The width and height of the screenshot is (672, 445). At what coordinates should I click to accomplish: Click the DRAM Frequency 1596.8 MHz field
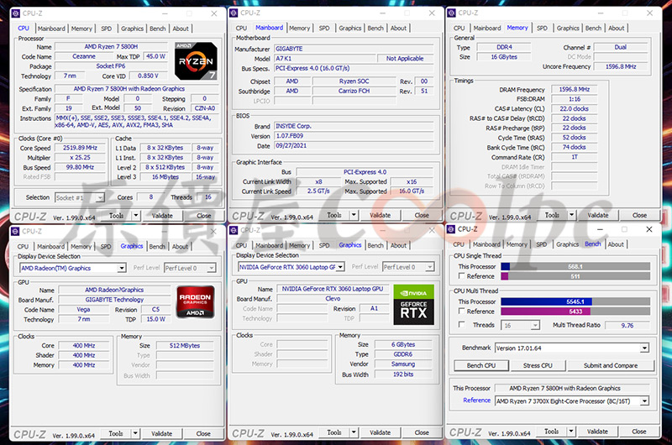click(575, 89)
